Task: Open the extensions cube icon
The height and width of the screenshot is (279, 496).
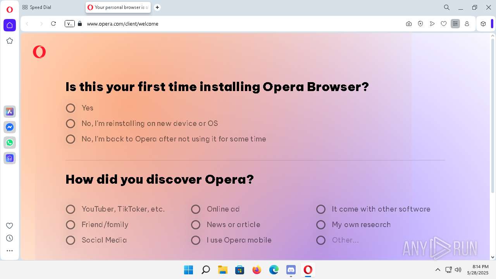Action: tap(483, 24)
